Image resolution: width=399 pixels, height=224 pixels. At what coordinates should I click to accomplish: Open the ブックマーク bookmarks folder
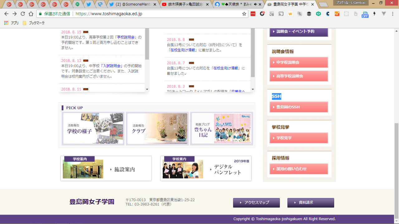pos(34,23)
